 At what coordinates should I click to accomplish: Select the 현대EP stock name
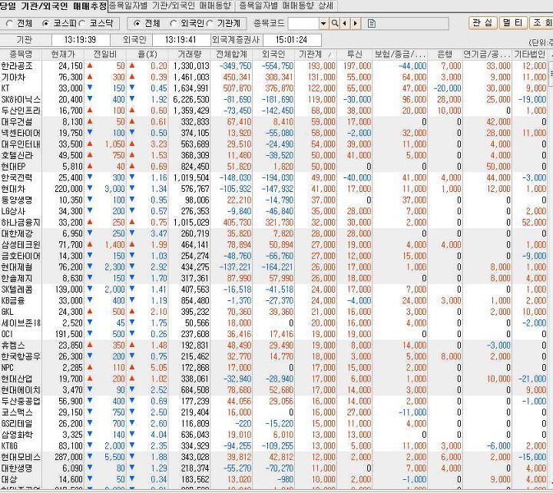pos(13,167)
